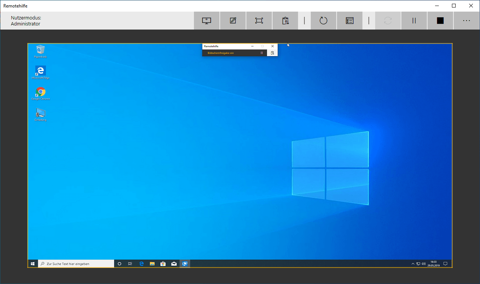480x284 pixels.
Task: Click clipboard icon in small Remotehilfe window
Action: click(x=273, y=53)
